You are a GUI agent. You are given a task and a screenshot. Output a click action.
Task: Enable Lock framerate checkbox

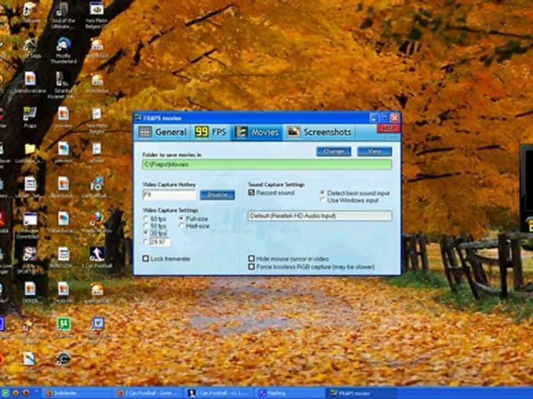pyautogui.click(x=146, y=259)
